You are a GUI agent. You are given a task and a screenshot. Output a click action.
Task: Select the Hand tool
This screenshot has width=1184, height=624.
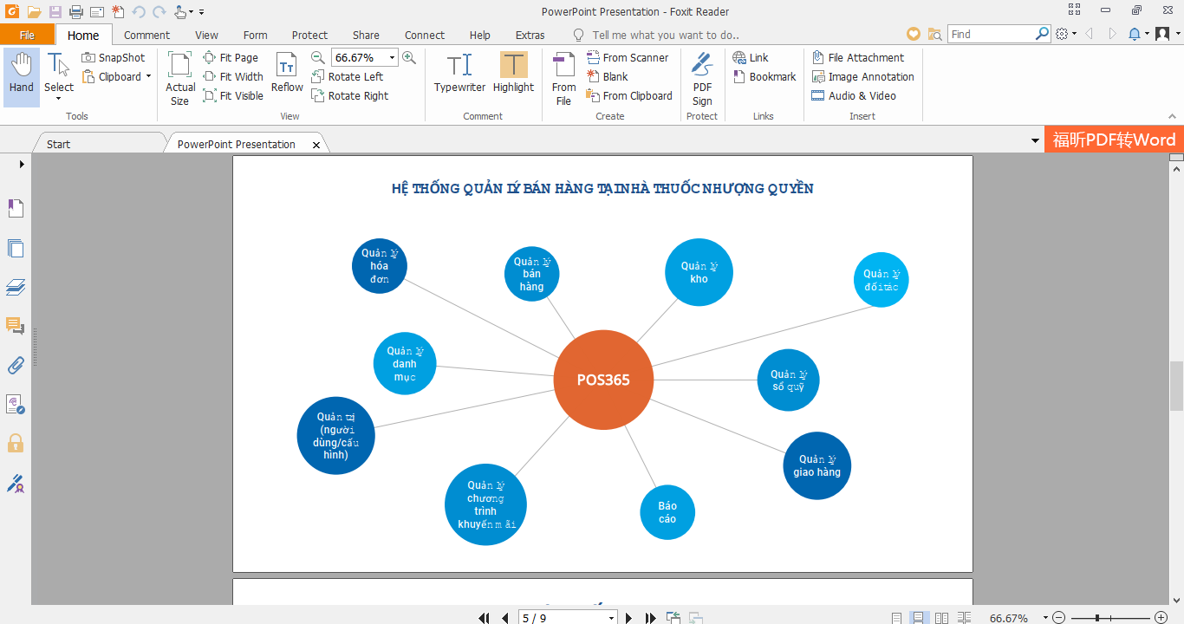pos(22,77)
